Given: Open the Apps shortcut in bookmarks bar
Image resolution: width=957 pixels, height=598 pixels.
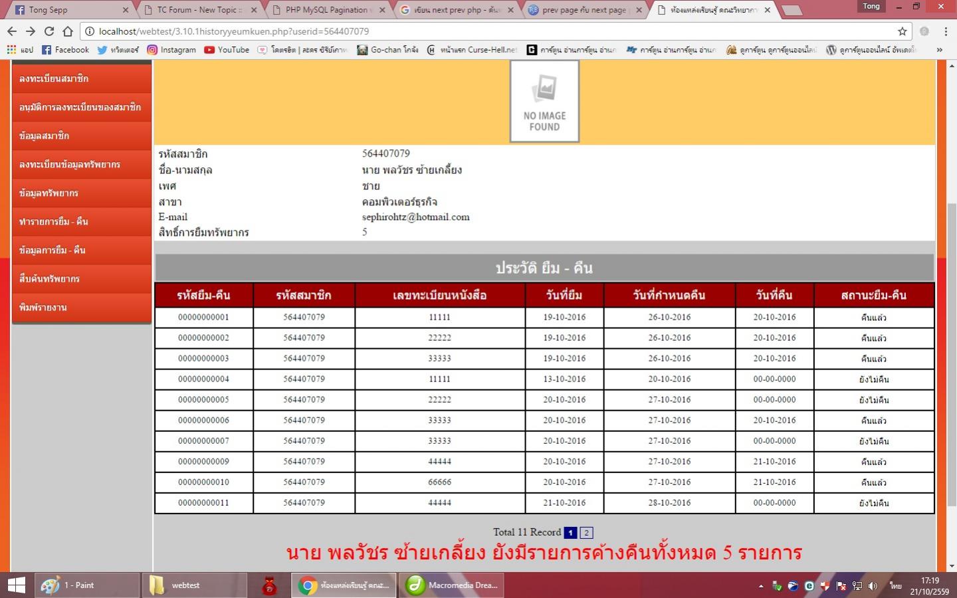Looking at the screenshot, I should [x=19, y=50].
